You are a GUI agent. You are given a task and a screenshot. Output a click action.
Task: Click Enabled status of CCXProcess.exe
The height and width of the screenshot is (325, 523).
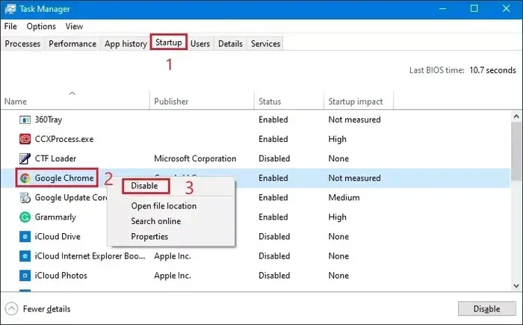(273, 139)
